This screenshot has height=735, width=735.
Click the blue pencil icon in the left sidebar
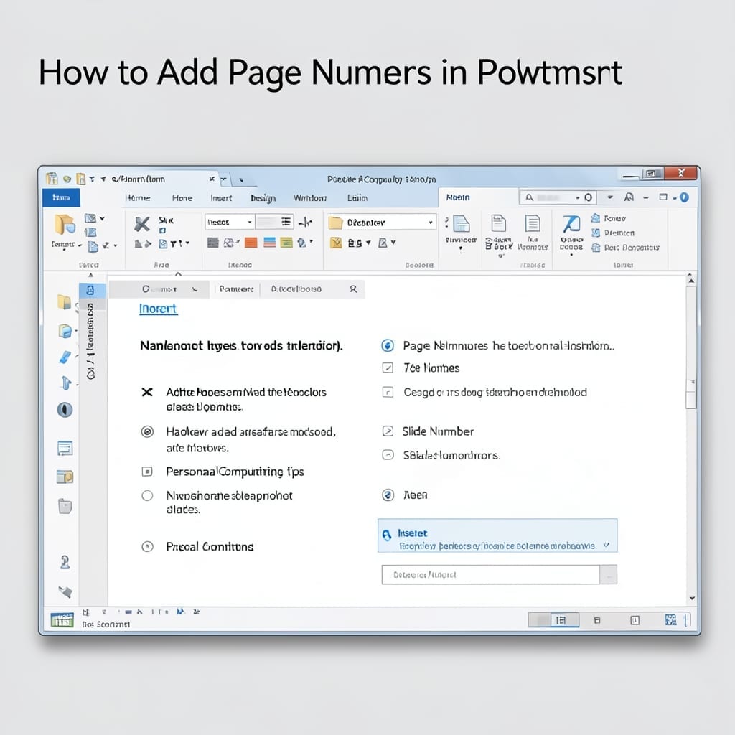65,357
